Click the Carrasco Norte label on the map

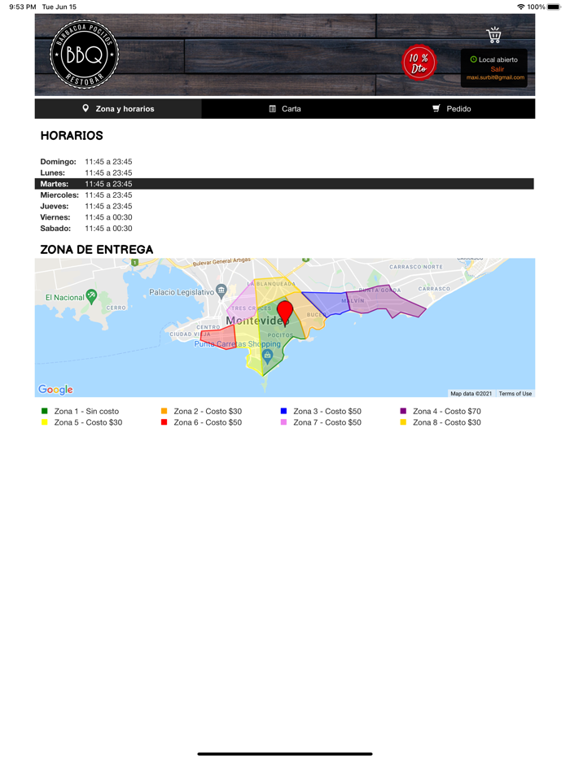point(416,267)
